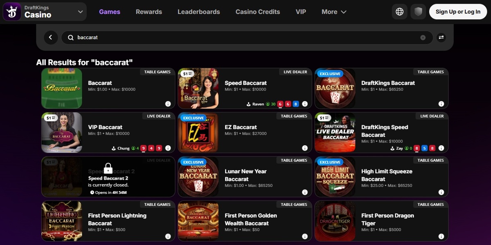Show info for Lunar New Year Baccarat
Screen dimensions: 491x245
click(x=304, y=192)
